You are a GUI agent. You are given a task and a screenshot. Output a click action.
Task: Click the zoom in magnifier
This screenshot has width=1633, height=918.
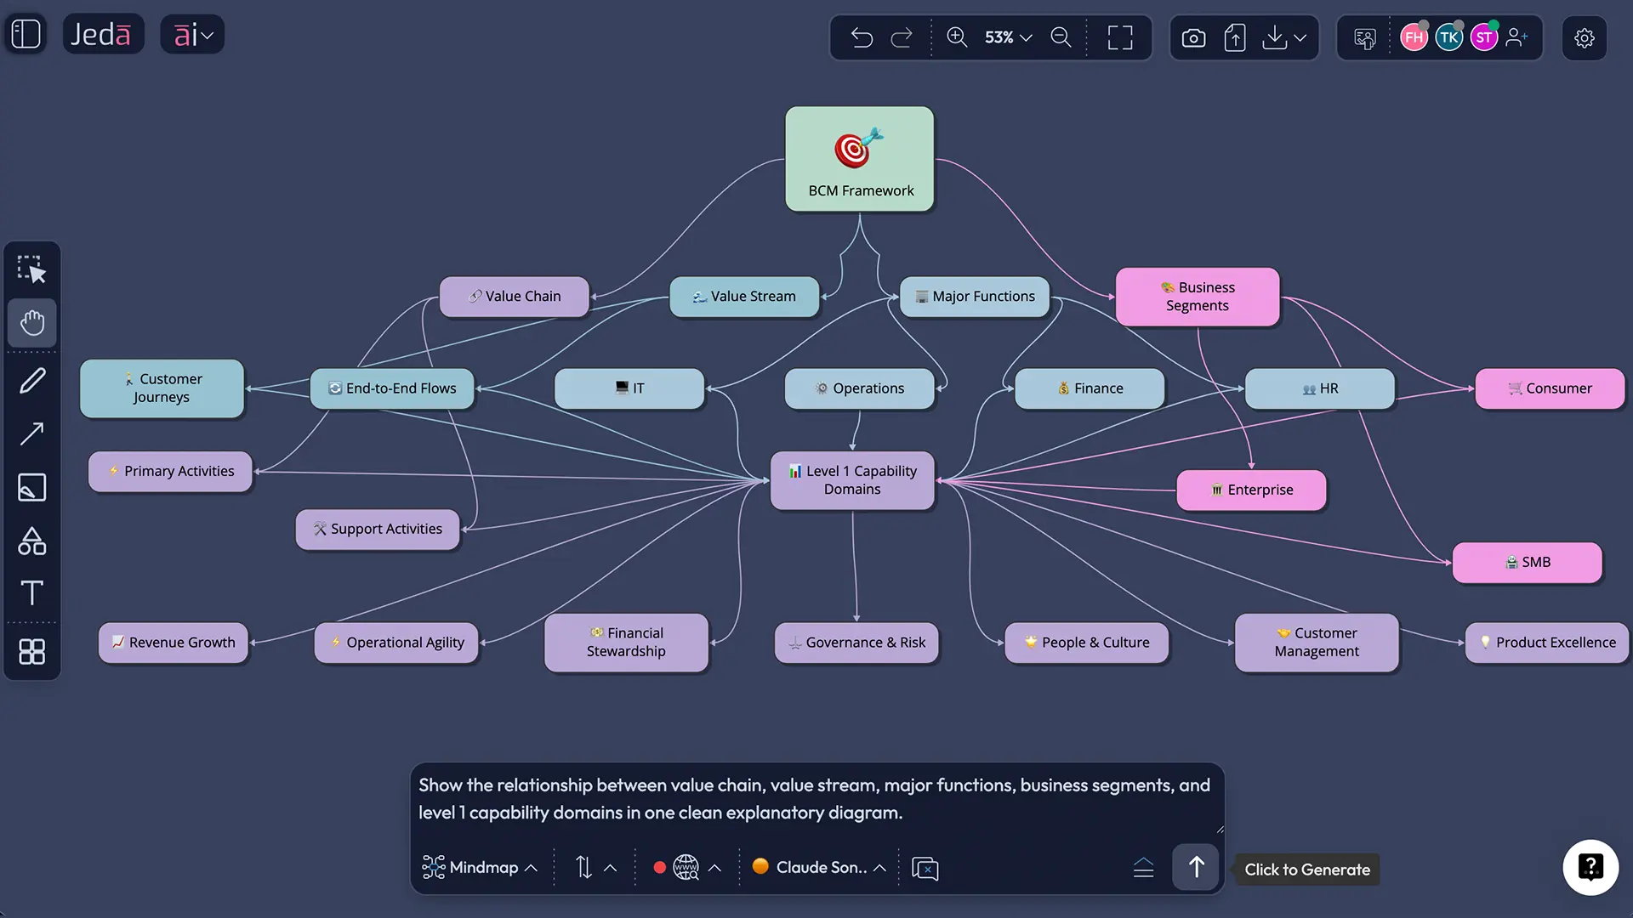click(957, 37)
